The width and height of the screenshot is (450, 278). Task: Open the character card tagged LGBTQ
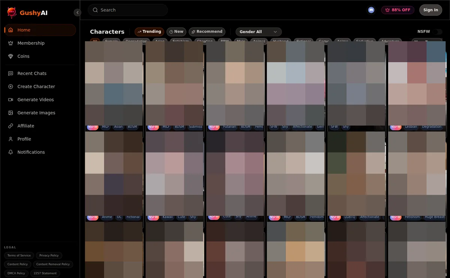356,176
